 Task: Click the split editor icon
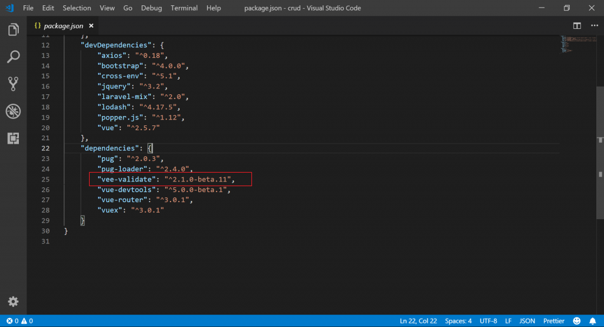(x=577, y=26)
